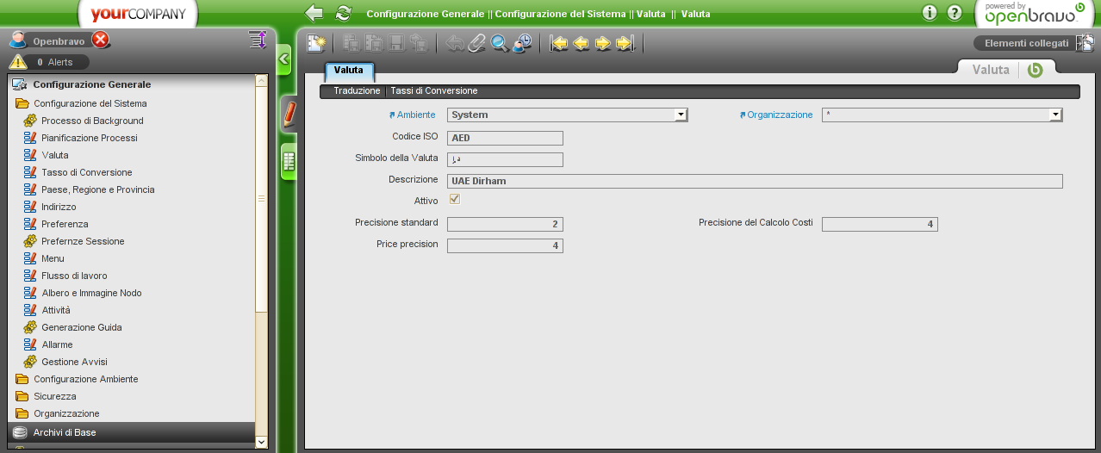Click the Elementi collegati button
The height and width of the screenshot is (453, 1101).
(1026, 43)
